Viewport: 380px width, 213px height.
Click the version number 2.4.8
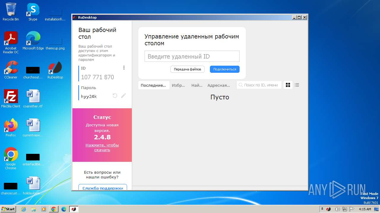102,137
